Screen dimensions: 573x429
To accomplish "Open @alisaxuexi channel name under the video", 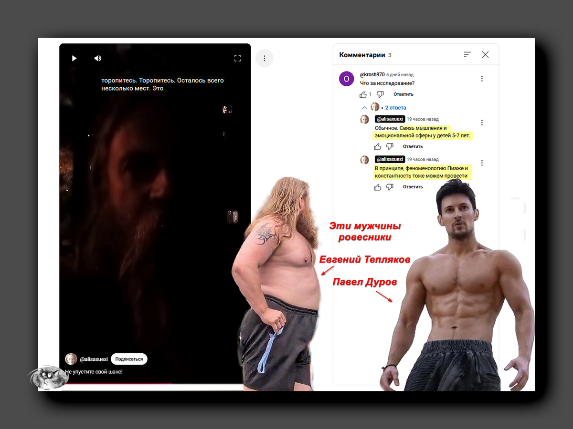I will pyautogui.click(x=94, y=359).
